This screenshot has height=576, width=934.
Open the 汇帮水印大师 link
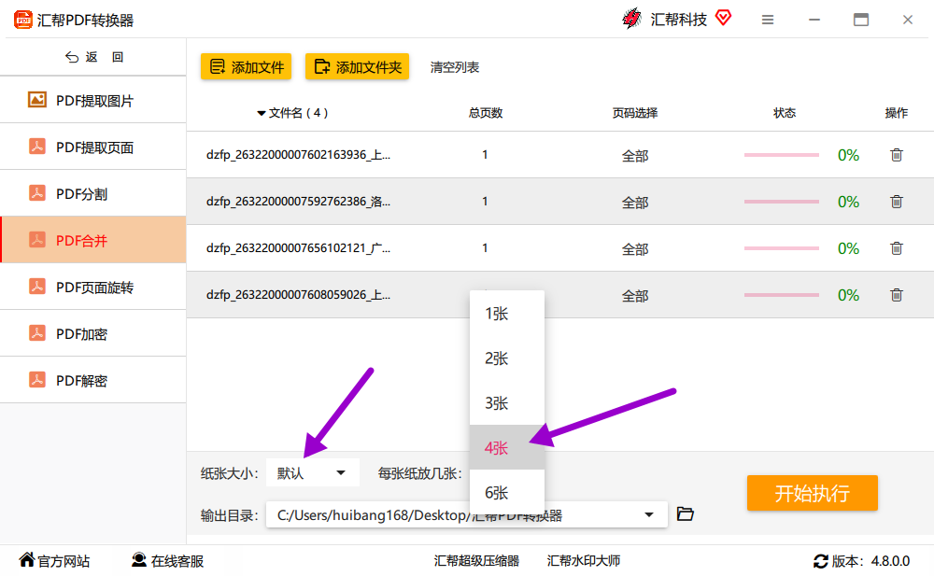pyautogui.click(x=584, y=560)
